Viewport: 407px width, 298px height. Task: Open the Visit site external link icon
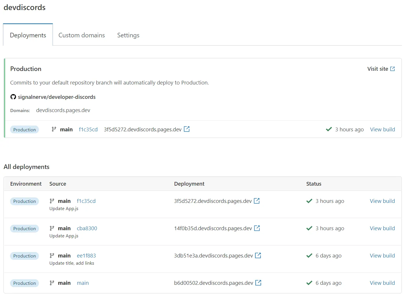coord(392,69)
